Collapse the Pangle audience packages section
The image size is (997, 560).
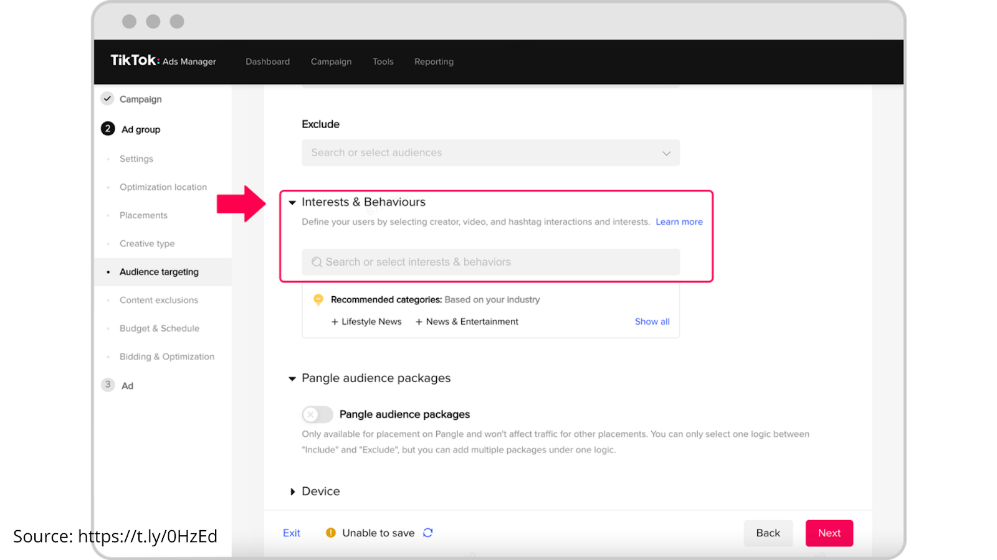[292, 378]
